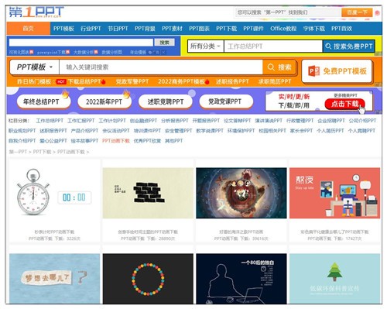Open the 其他PPT category link
This screenshot has width=387, height=309.
tap(173, 141)
